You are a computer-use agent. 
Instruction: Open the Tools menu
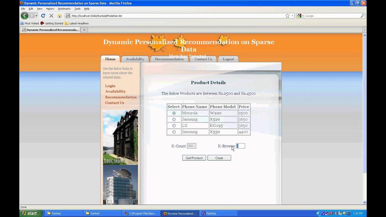[77, 9]
